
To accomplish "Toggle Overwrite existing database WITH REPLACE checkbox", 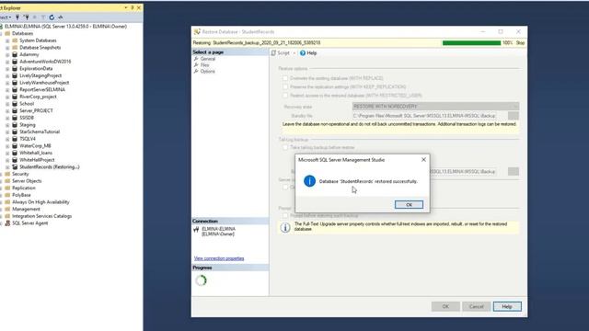I will 285,78.
